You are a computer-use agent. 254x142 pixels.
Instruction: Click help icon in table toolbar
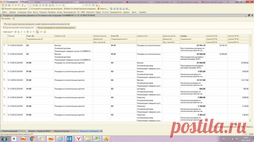coord(45,32)
